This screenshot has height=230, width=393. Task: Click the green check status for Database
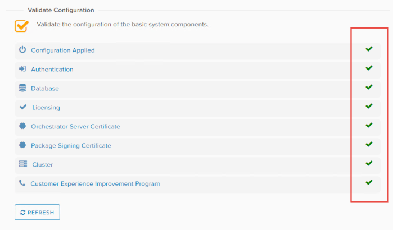369,87
